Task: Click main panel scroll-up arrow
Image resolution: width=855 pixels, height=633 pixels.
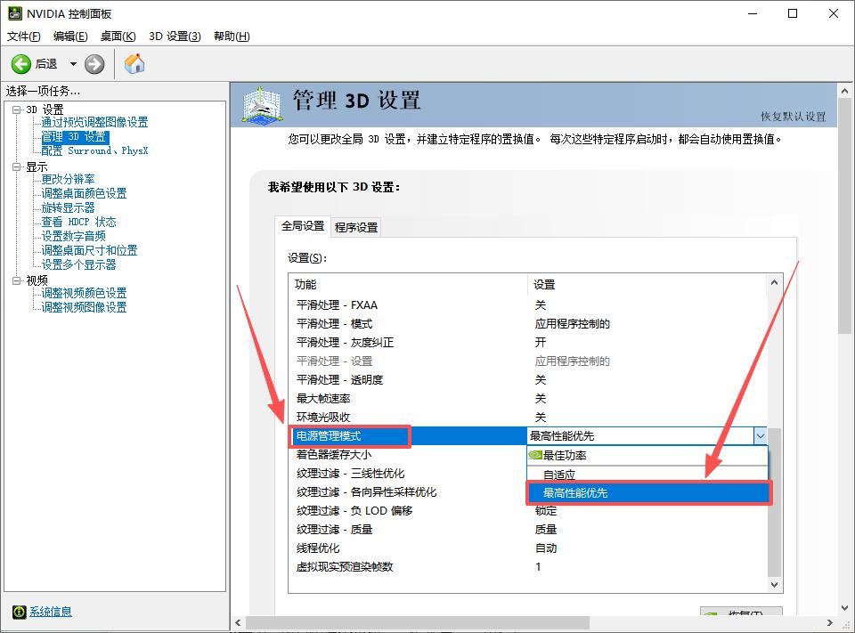Action: pyautogui.click(x=844, y=91)
